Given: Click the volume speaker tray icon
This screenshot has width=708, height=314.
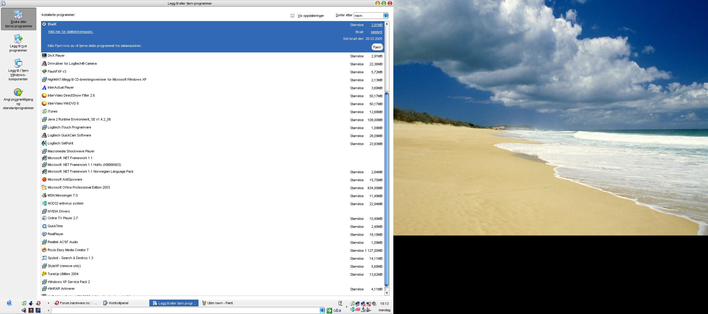Looking at the screenshot, I should click(375, 304).
